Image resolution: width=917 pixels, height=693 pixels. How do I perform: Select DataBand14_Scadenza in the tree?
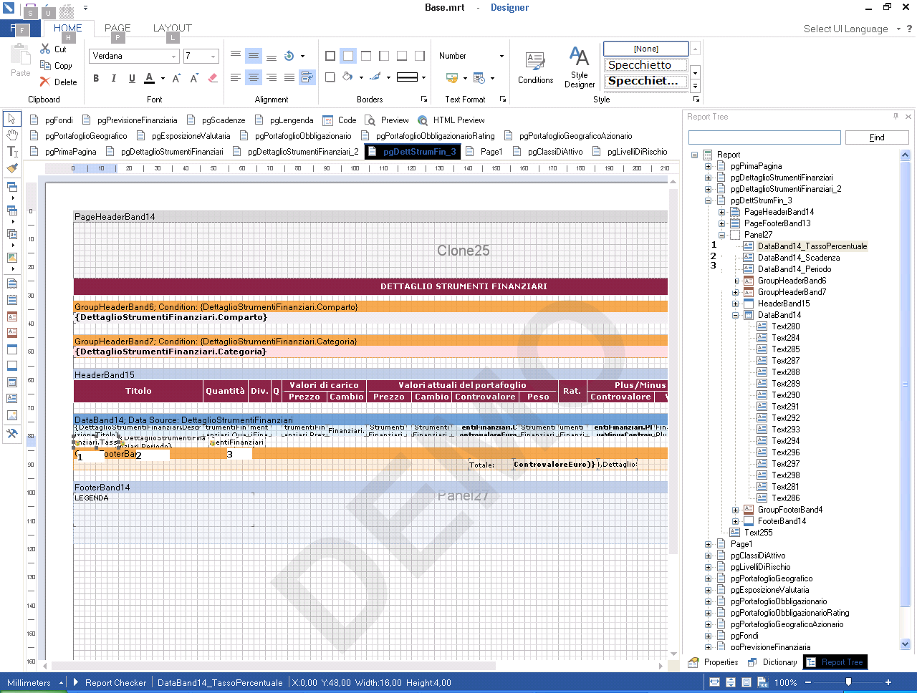point(799,258)
